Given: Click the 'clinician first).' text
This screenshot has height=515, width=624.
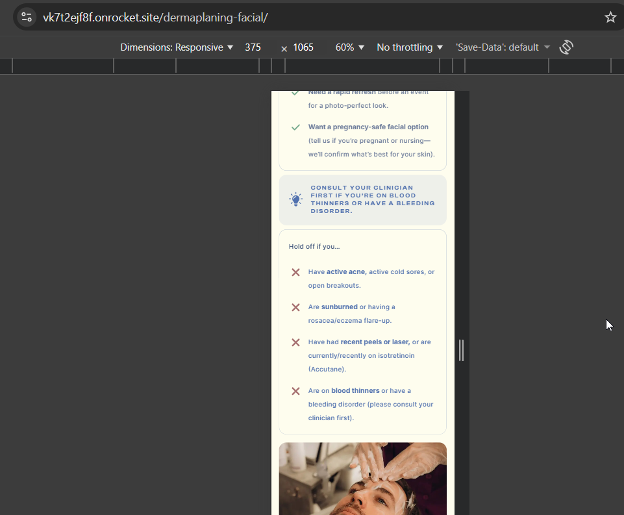Looking at the screenshot, I should pos(331,418).
